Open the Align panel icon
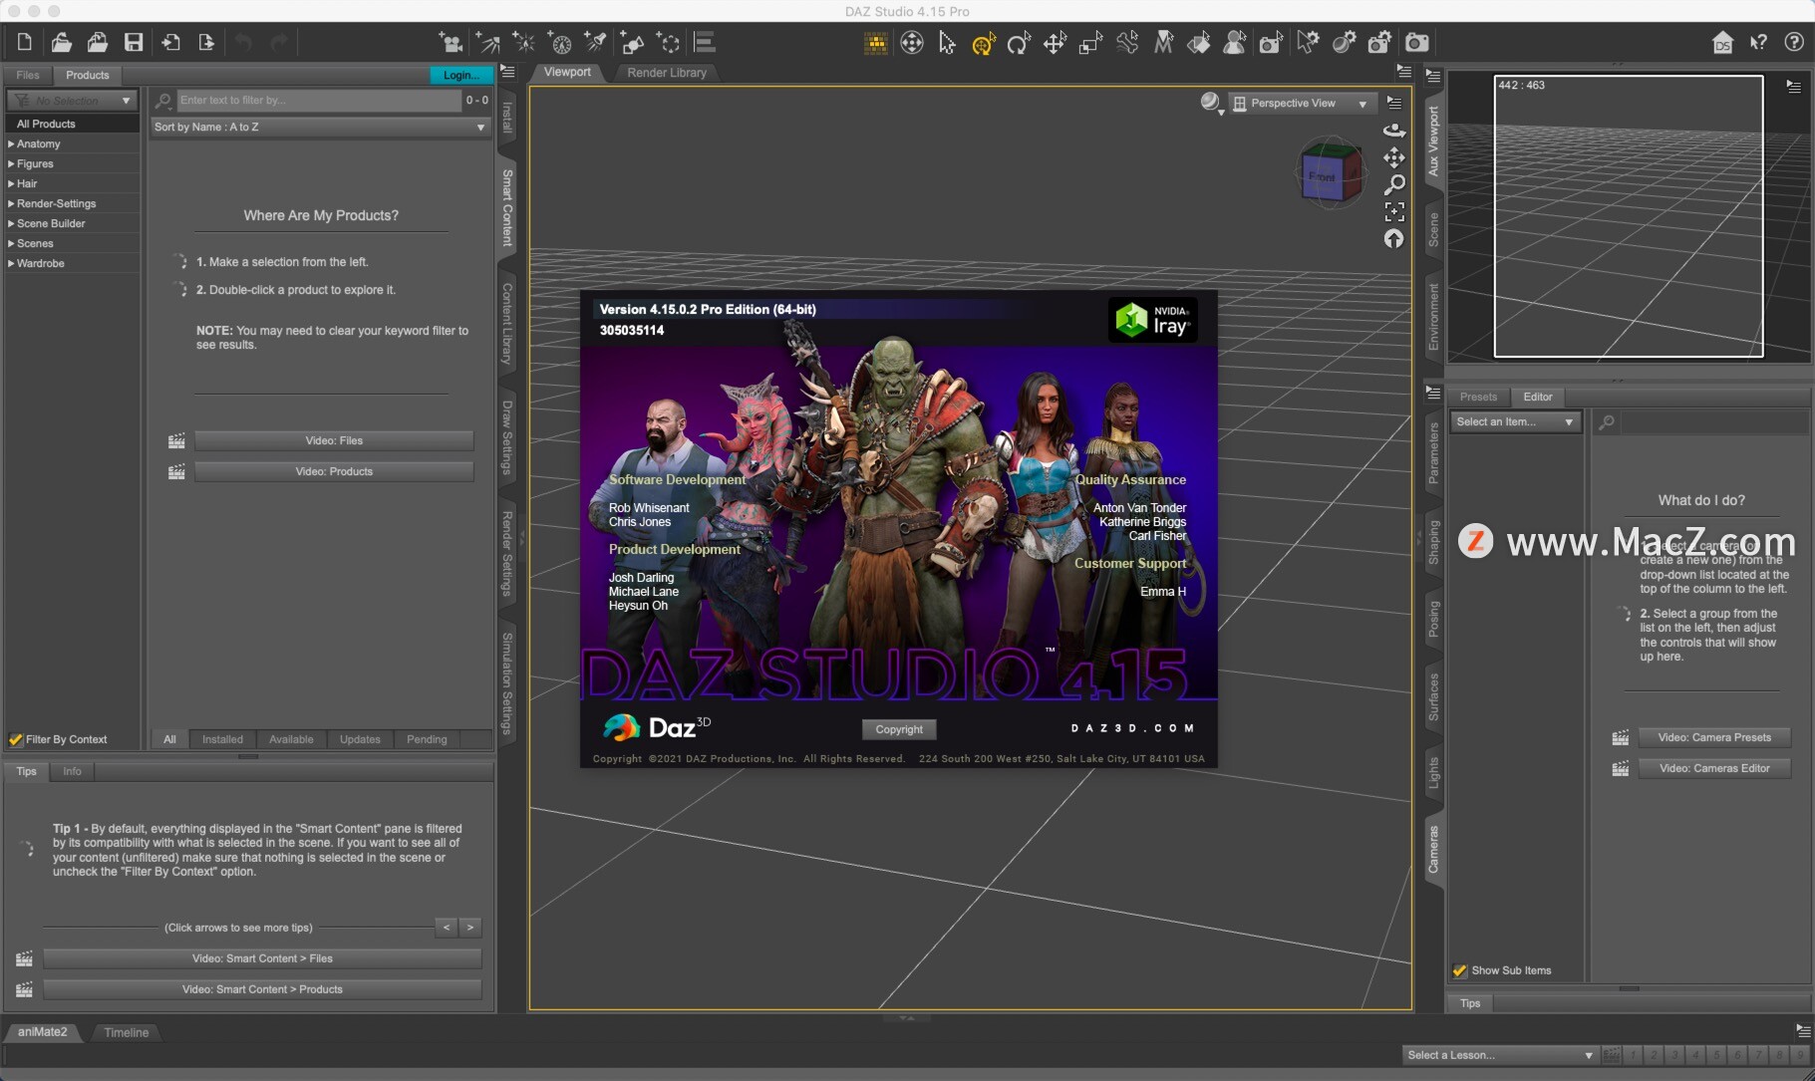The height and width of the screenshot is (1081, 1815). click(705, 42)
